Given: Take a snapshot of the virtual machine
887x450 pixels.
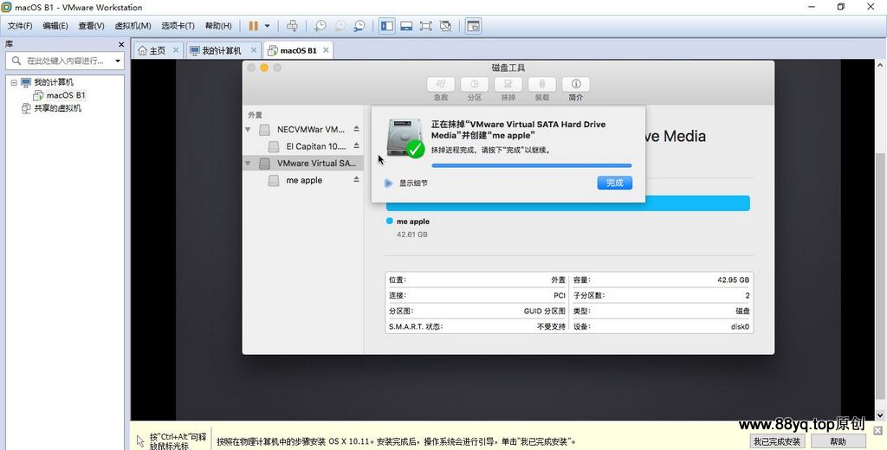Looking at the screenshot, I should [x=320, y=26].
